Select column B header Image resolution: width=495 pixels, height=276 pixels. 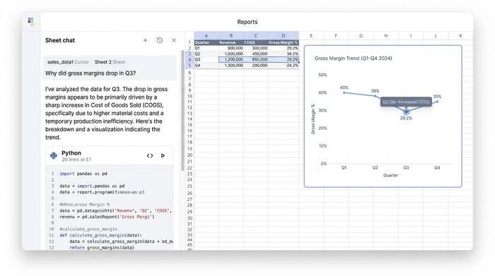pos(231,35)
